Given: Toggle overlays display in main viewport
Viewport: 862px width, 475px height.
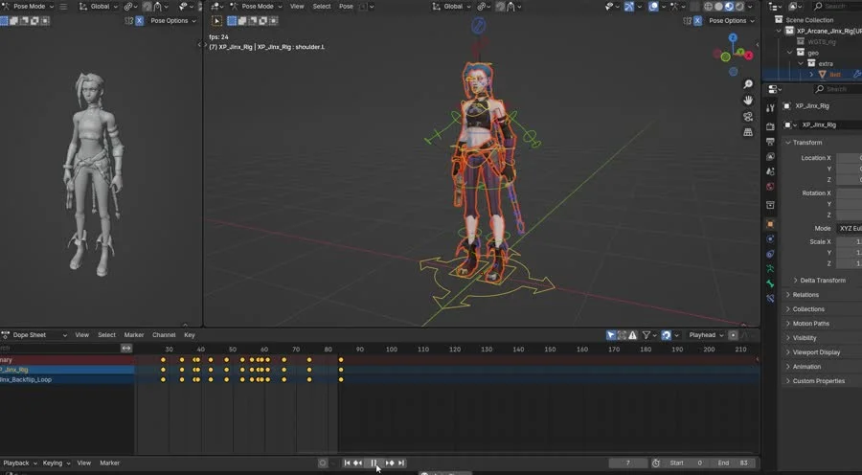Looking at the screenshot, I should (653, 7).
